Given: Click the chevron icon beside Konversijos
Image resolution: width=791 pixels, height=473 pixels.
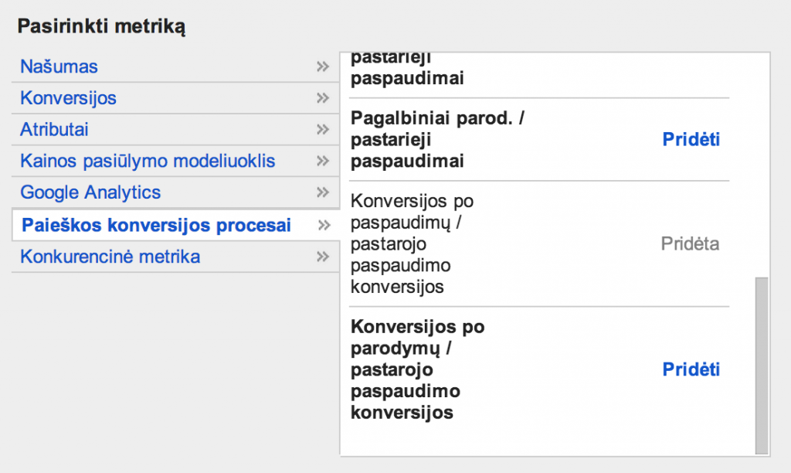Looking at the screenshot, I should tap(322, 98).
